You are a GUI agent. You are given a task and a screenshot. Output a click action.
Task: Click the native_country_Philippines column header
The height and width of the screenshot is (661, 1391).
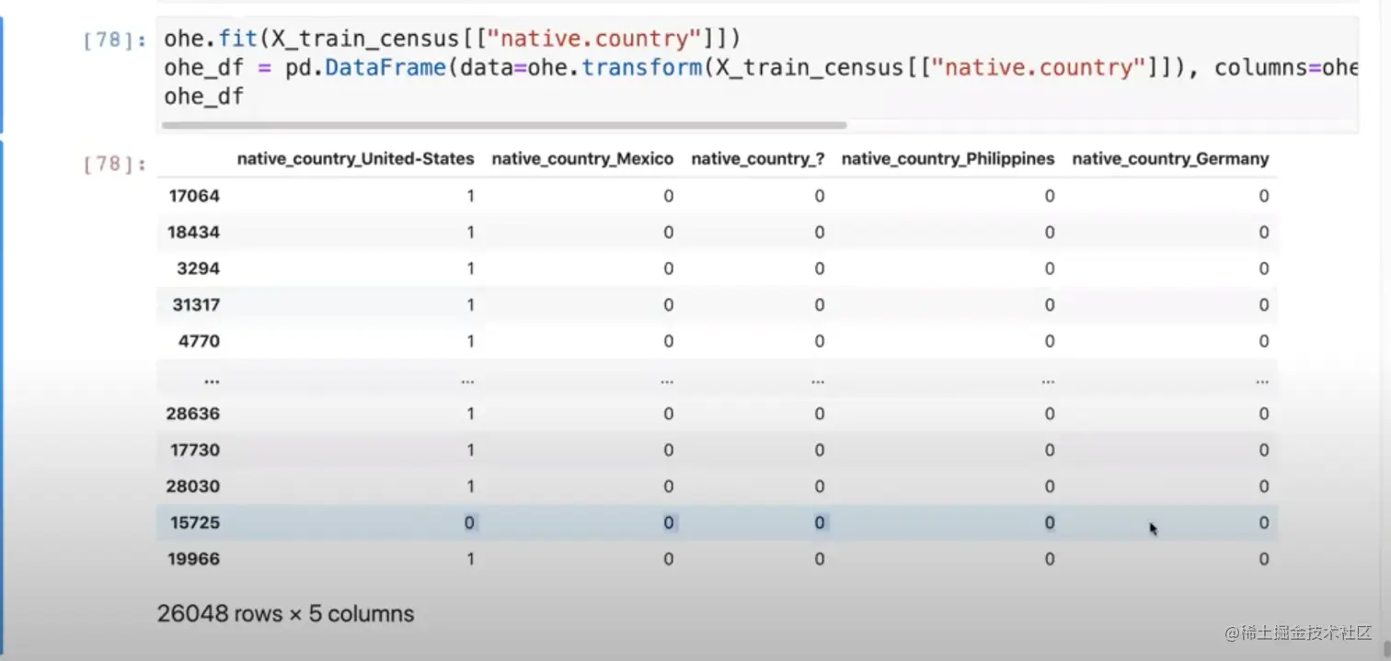point(948,159)
